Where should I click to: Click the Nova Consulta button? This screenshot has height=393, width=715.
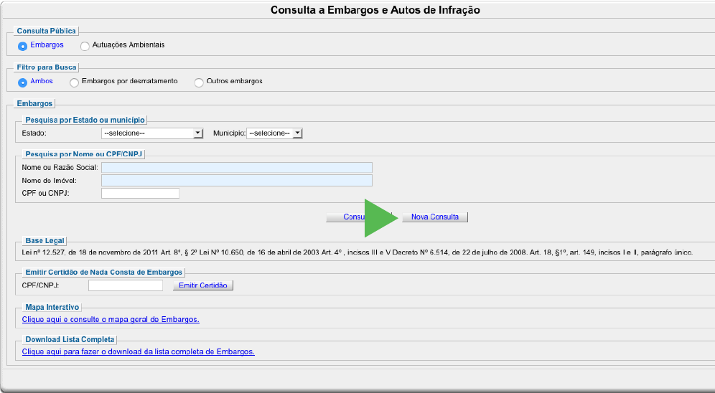(434, 217)
